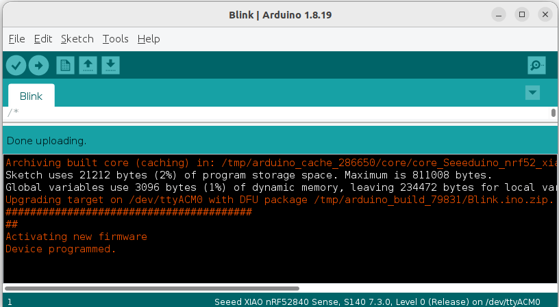Select the Blink sketch tab
Viewport: 559px width, 307px height.
[31, 96]
